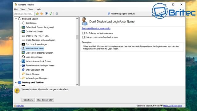Click I'll do it myself later button

pos(45,100)
